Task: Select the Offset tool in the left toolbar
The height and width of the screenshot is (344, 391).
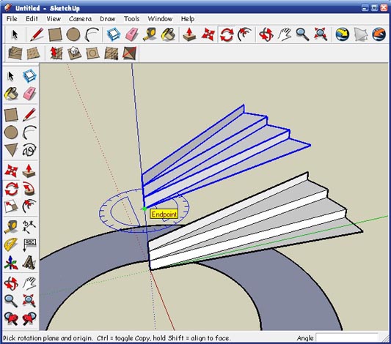Action: pyautogui.click(x=29, y=206)
